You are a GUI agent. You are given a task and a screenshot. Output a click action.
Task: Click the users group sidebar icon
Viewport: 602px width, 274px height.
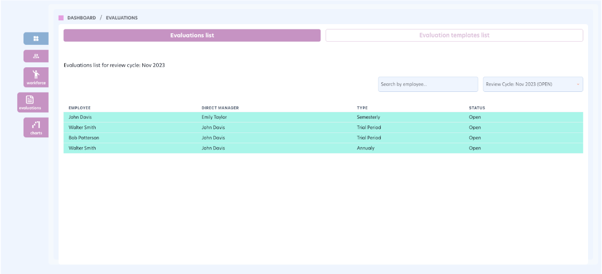pos(36,56)
